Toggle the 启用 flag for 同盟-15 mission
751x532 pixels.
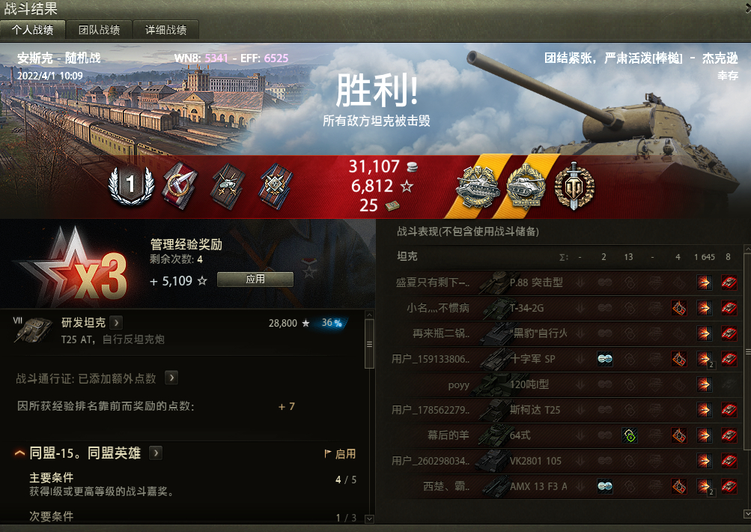tap(340, 454)
